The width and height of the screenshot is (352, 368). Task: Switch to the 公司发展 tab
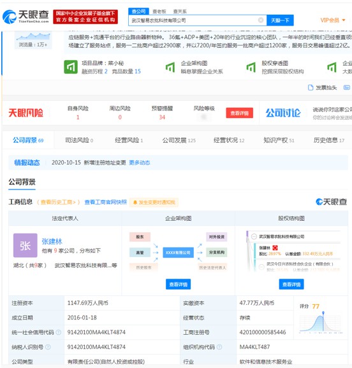(179, 140)
